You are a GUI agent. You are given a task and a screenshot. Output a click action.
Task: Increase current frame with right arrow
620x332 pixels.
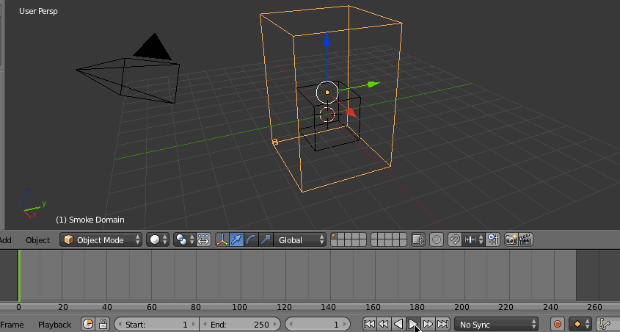[x=344, y=325]
